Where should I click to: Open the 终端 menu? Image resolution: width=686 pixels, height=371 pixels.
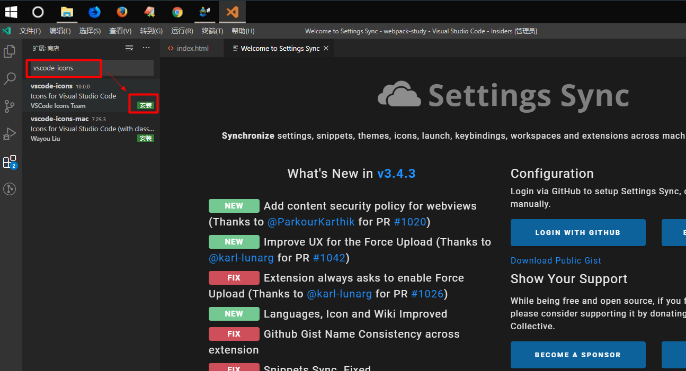click(x=212, y=31)
